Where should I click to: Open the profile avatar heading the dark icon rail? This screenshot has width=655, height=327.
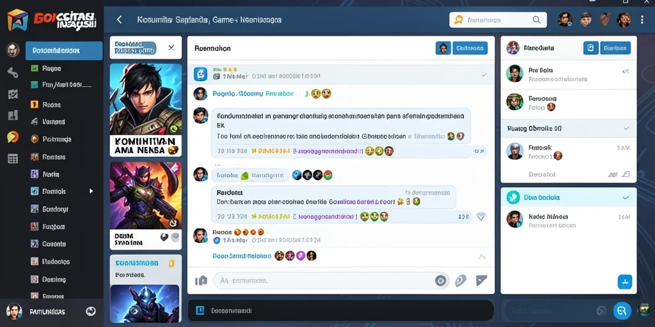pos(13,50)
